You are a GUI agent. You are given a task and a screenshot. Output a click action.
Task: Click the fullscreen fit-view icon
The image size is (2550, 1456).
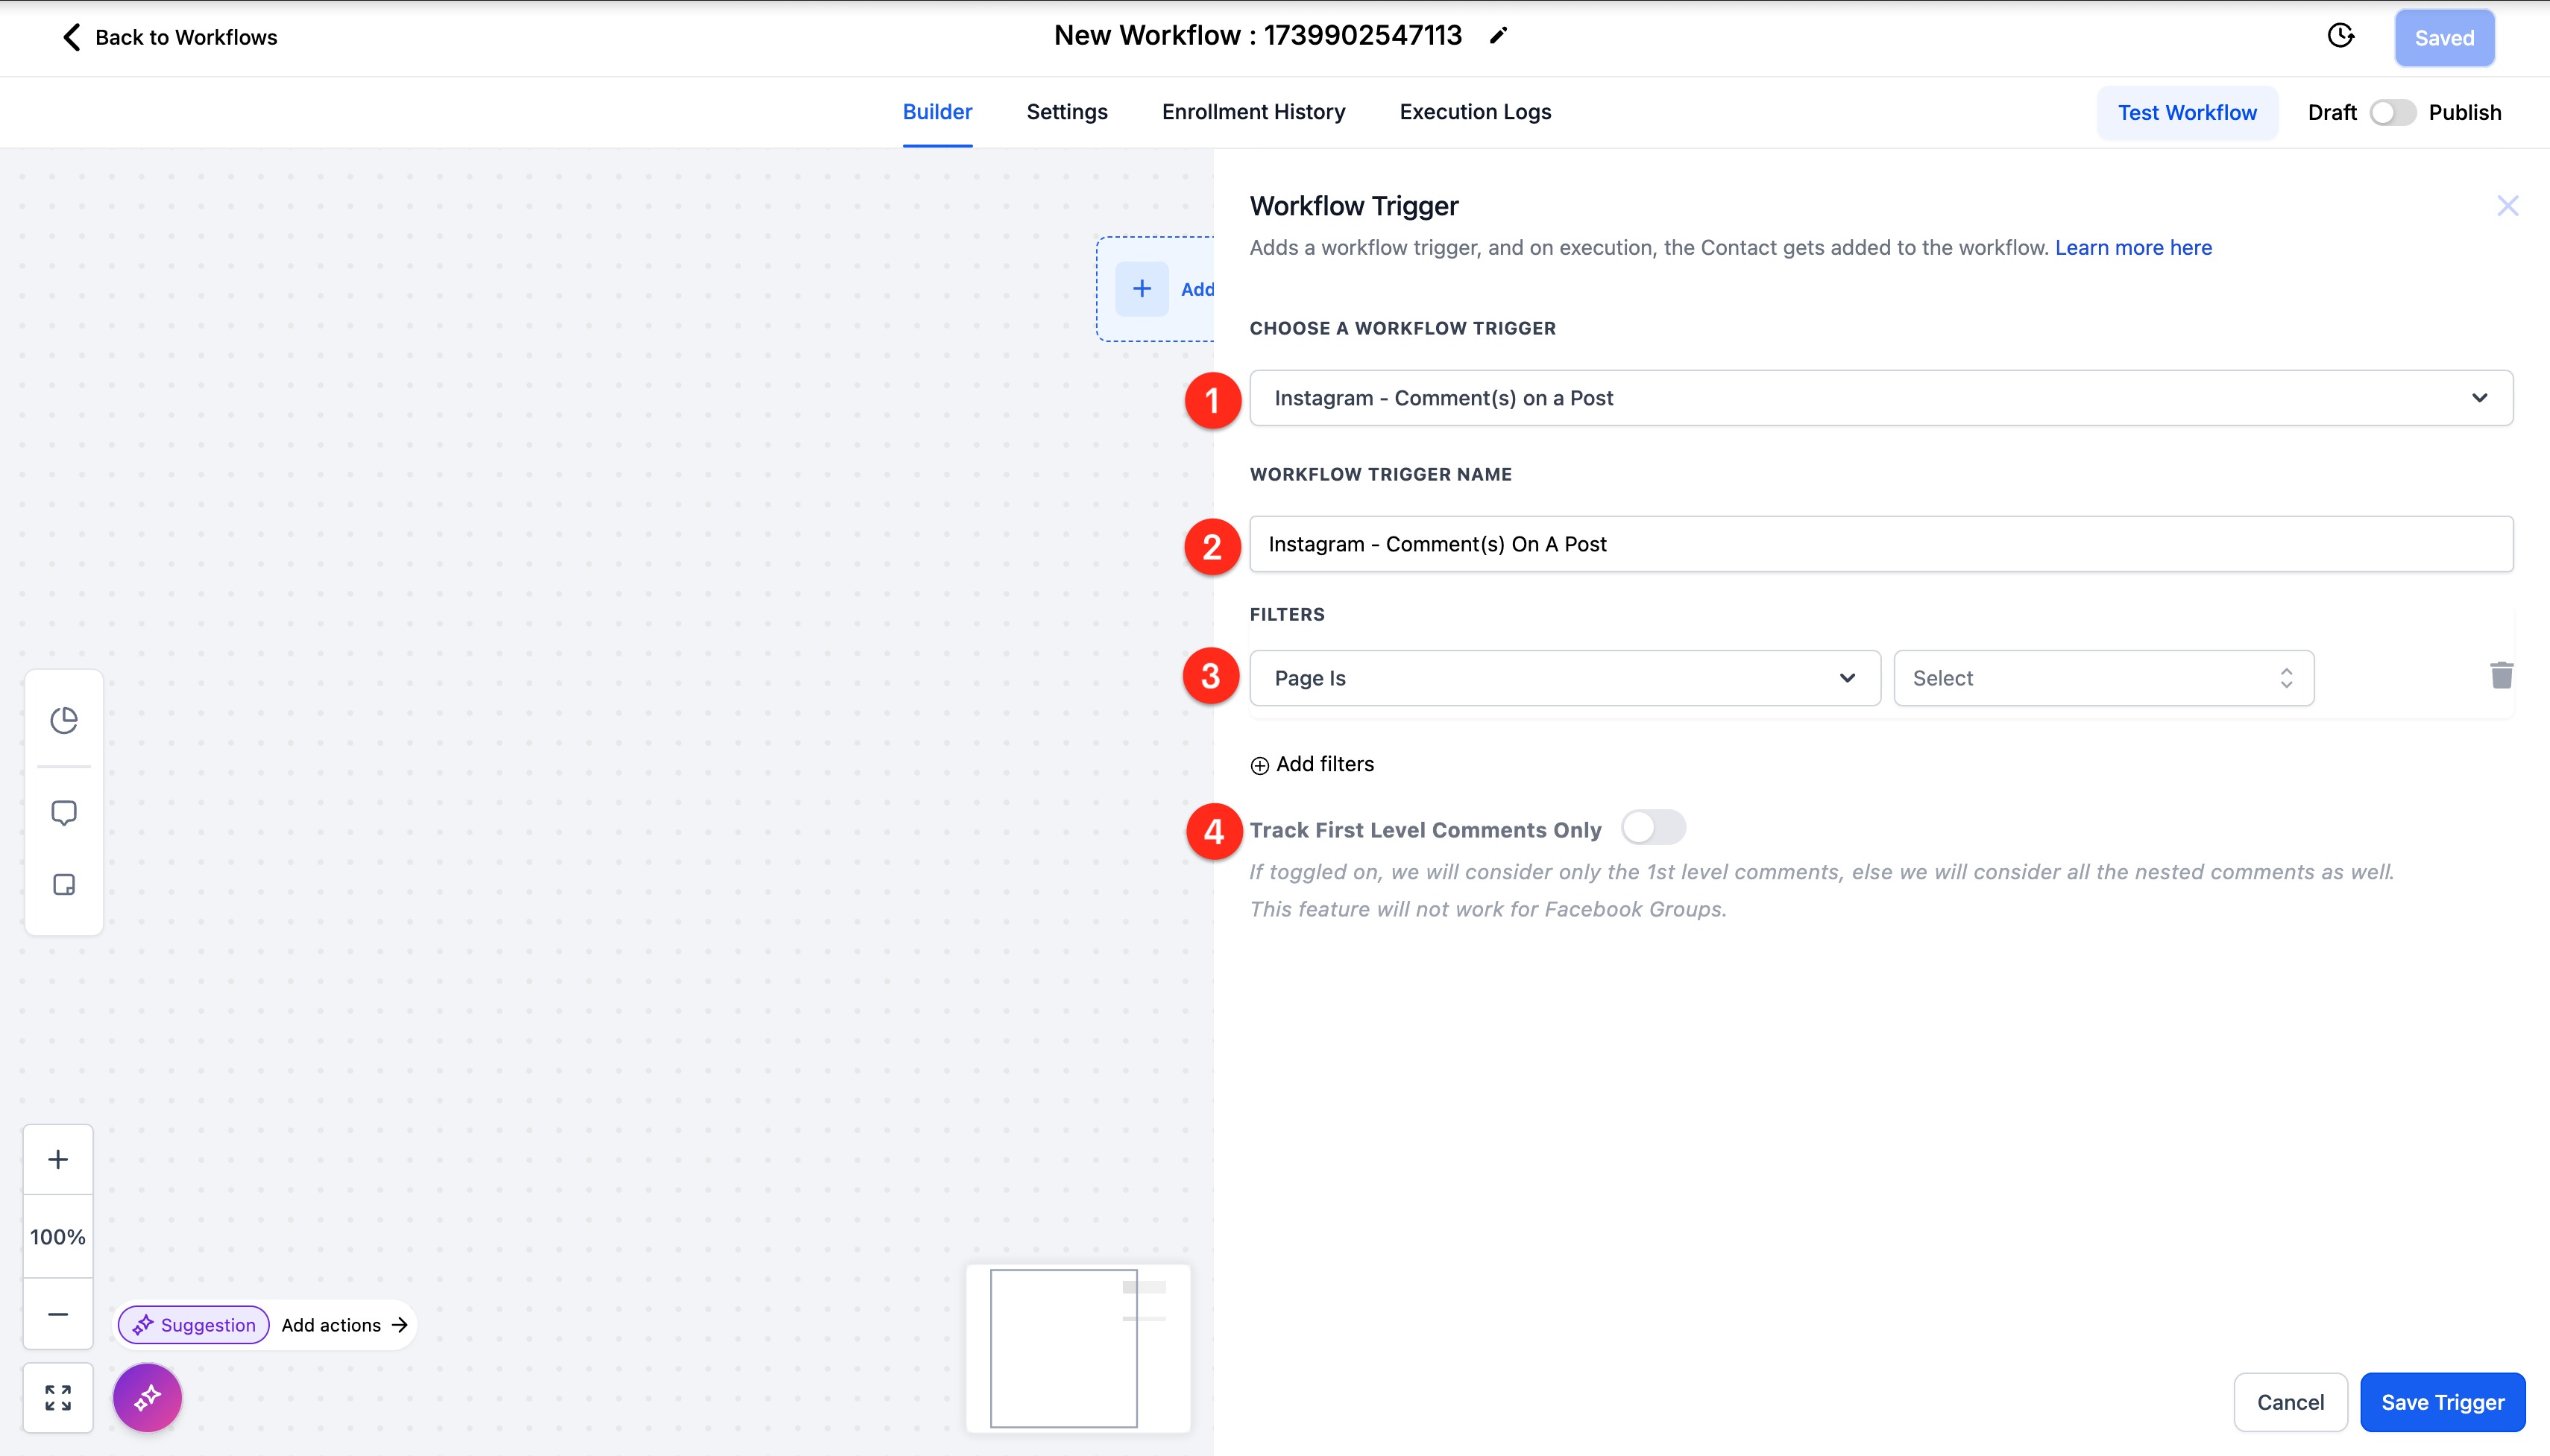(x=58, y=1397)
